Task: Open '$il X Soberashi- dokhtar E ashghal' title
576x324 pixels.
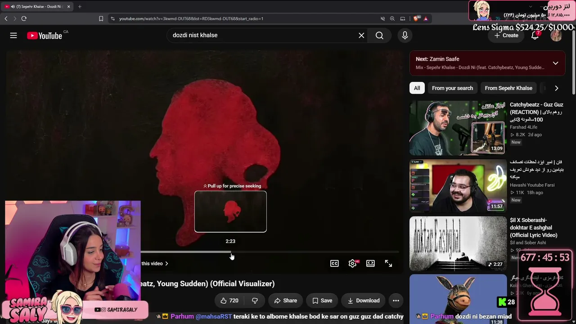Action: click(534, 228)
